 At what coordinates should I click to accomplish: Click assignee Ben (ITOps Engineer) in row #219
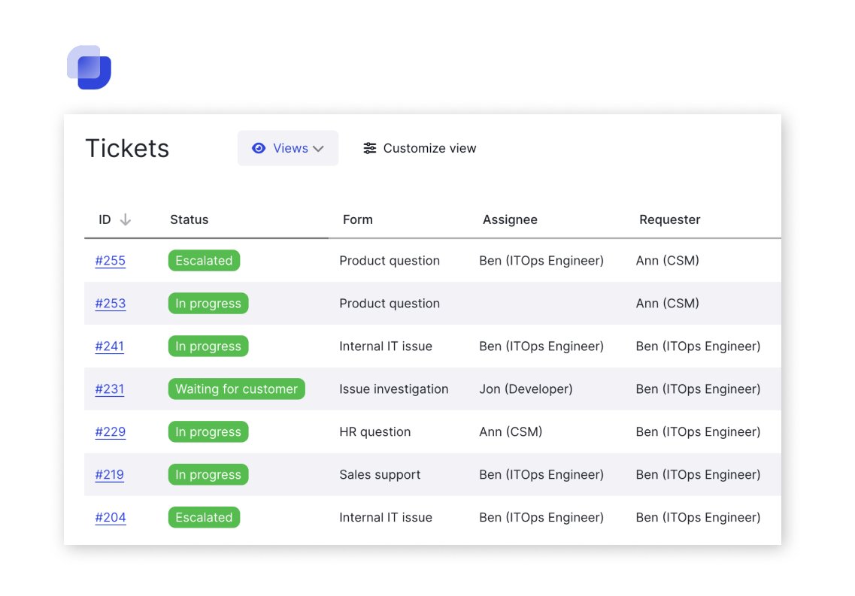pyautogui.click(x=541, y=475)
